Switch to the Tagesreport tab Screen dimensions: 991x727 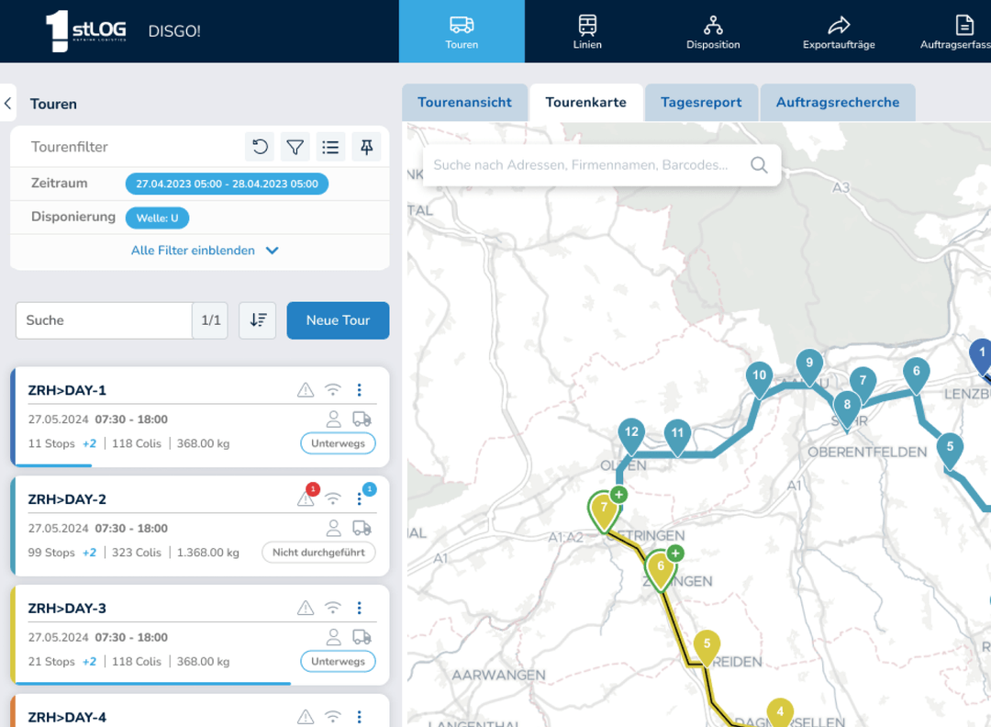(x=701, y=103)
